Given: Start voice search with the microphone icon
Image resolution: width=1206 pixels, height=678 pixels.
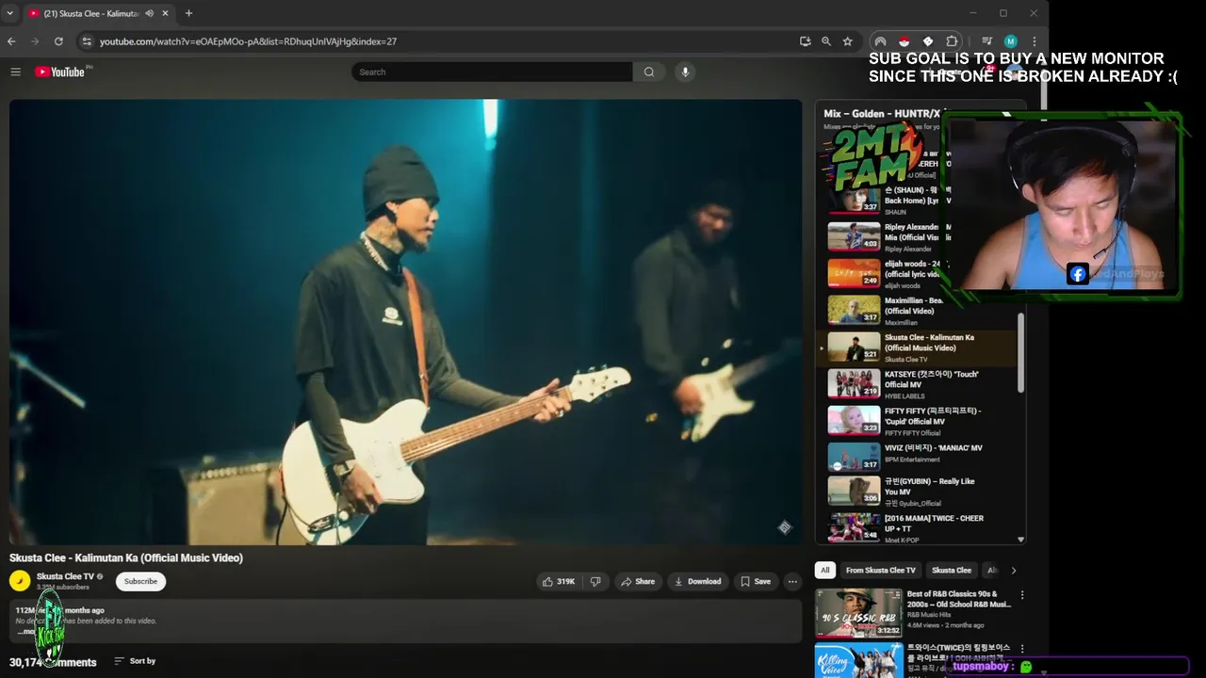Looking at the screenshot, I should pos(685,72).
